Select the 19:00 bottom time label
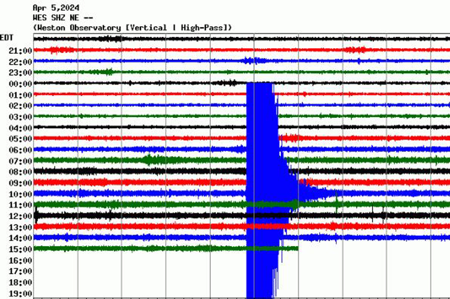Image resolution: width=450 pixels, height=299 pixels. pos(20,294)
